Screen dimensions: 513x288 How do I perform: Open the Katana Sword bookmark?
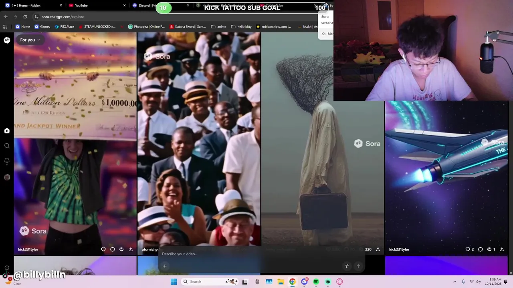click(x=188, y=27)
